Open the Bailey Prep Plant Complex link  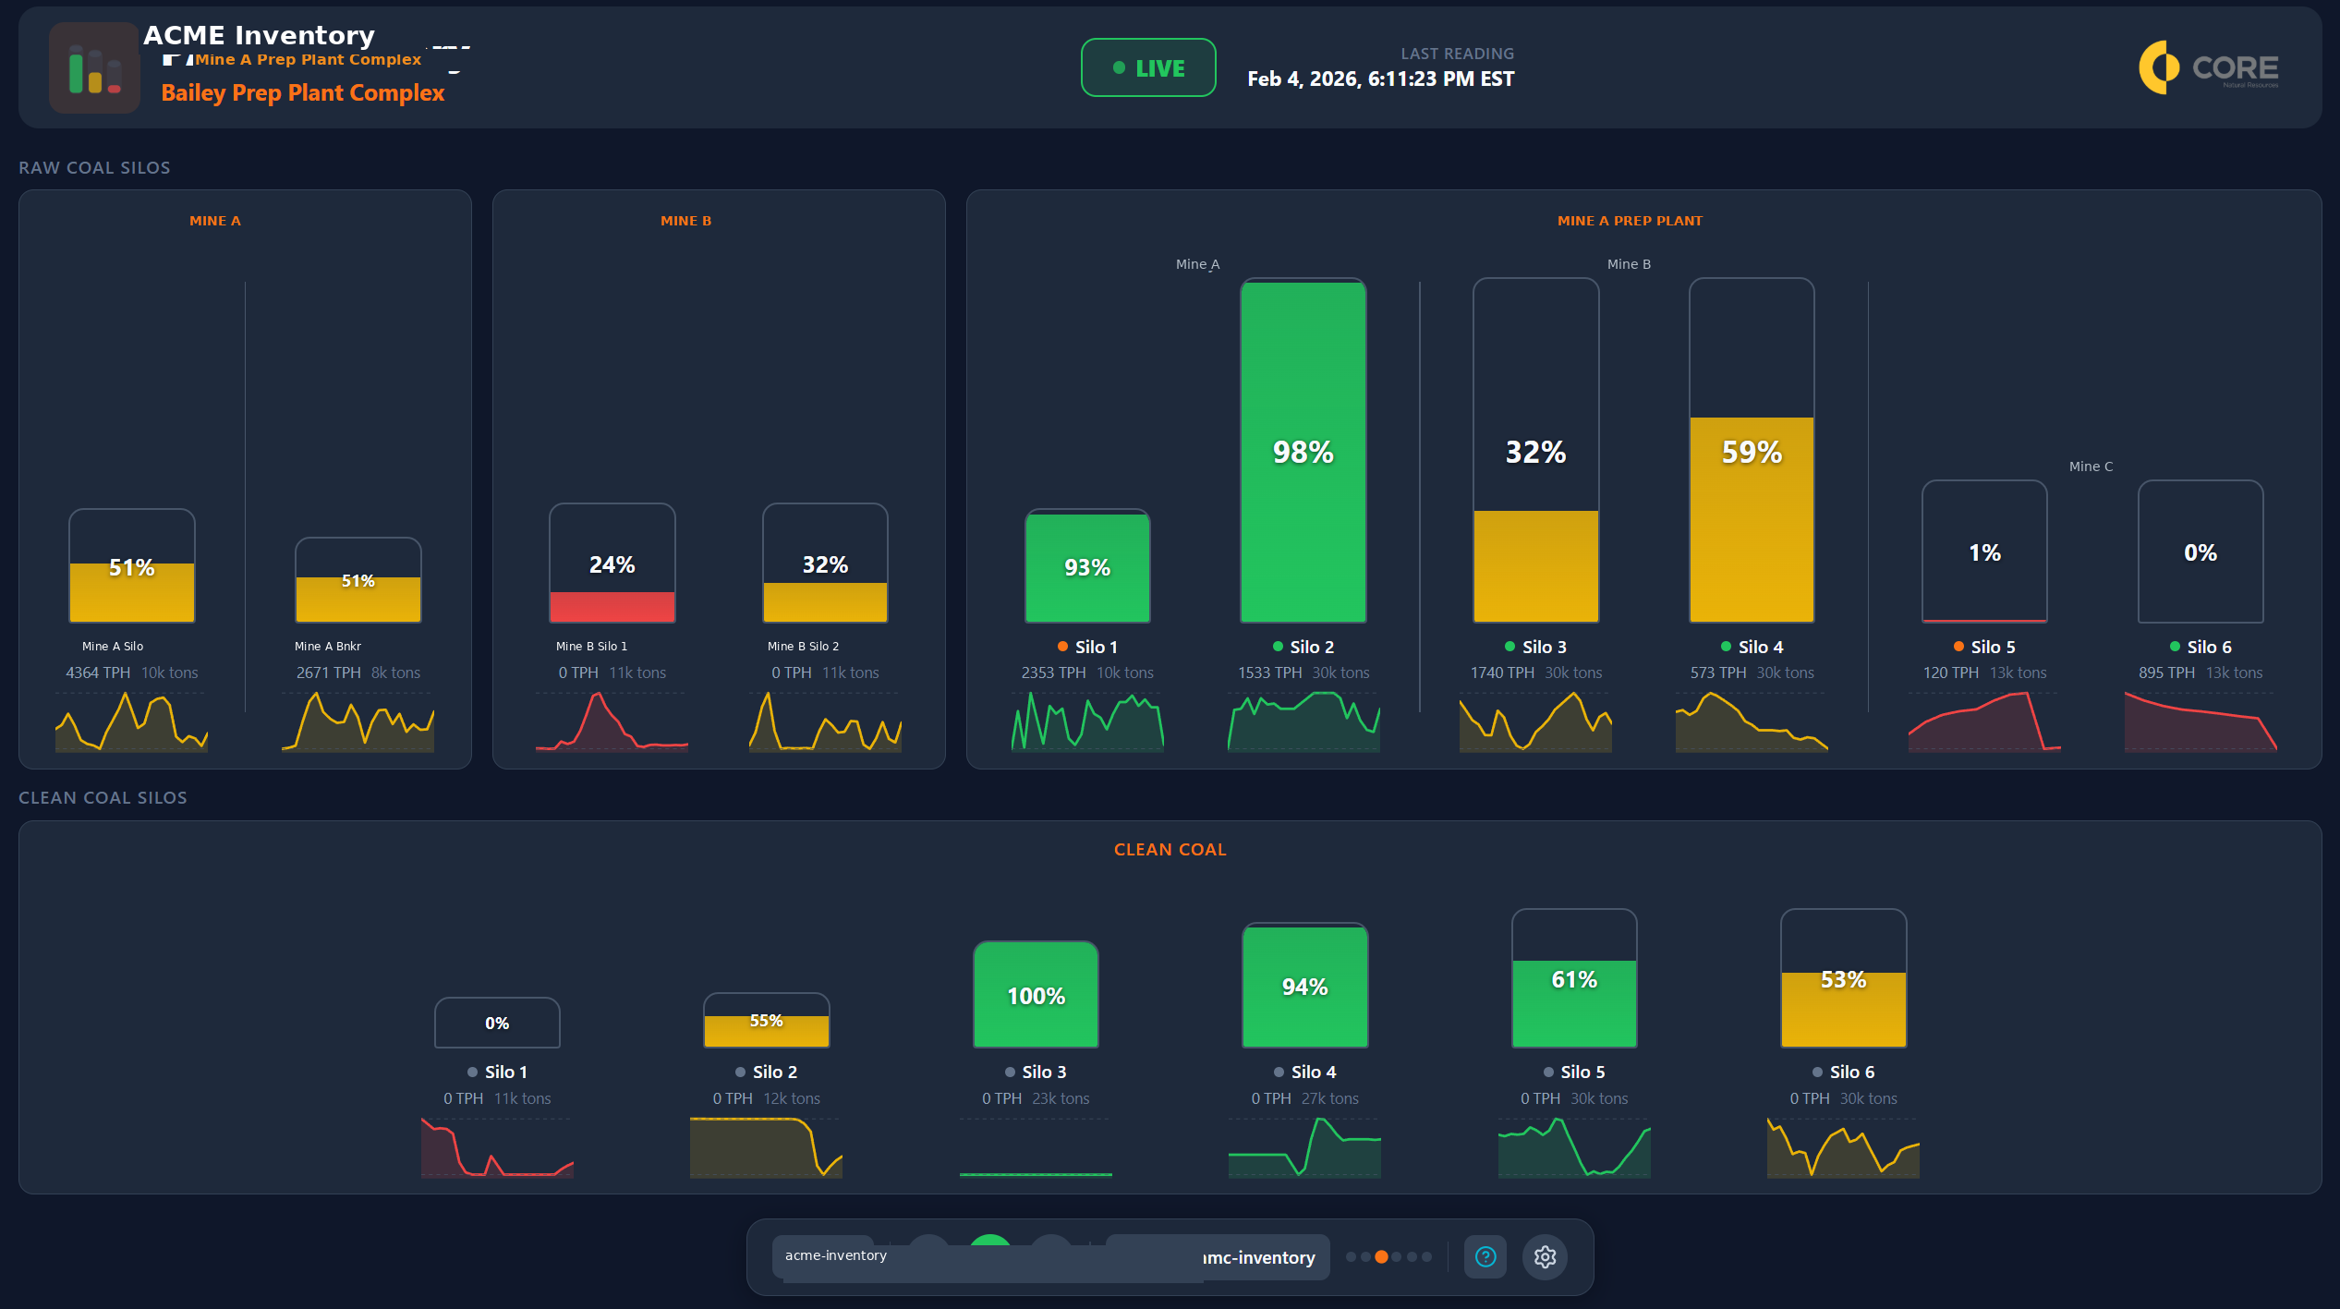click(303, 92)
